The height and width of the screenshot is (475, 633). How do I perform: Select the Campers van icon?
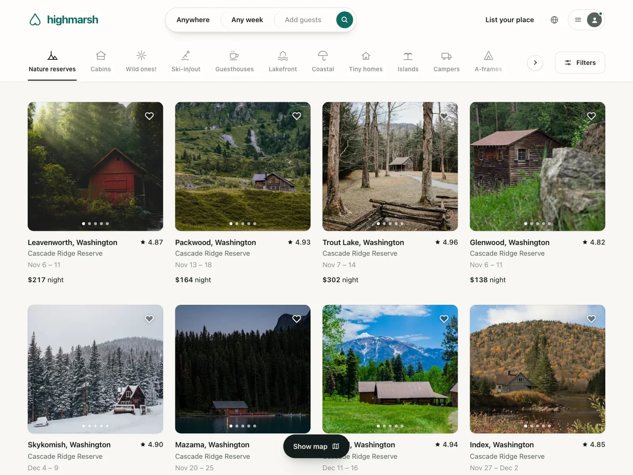tap(446, 56)
